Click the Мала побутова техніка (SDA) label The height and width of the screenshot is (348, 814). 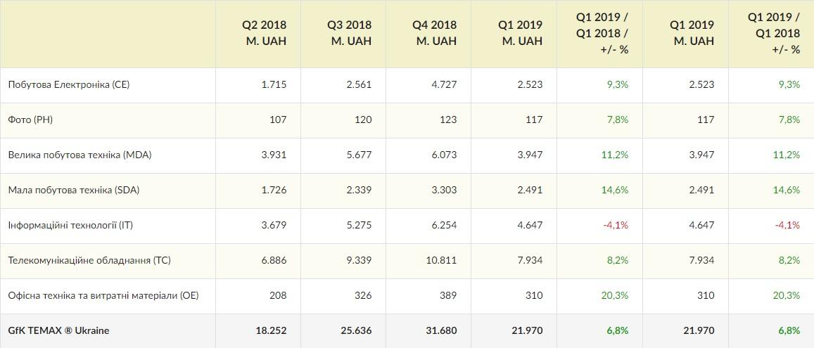click(x=78, y=190)
